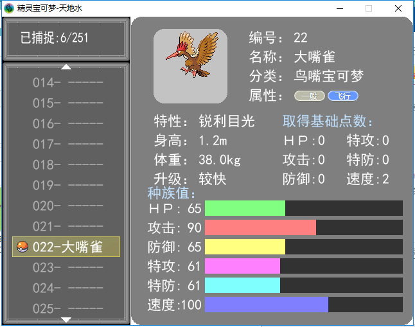The height and width of the screenshot is (327, 415).
Task: Click the cyan 特防 base stat bar
Action: pyautogui.click(x=242, y=285)
